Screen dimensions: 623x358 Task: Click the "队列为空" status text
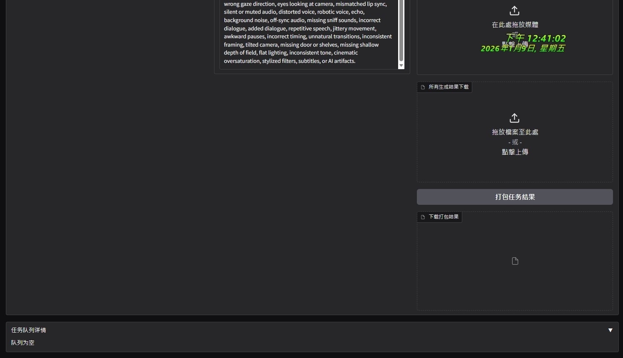click(x=23, y=343)
